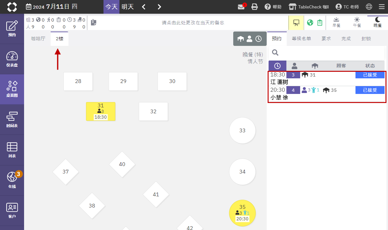Open the 预约 reservations tab
388x230 pixels.
(277, 39)
